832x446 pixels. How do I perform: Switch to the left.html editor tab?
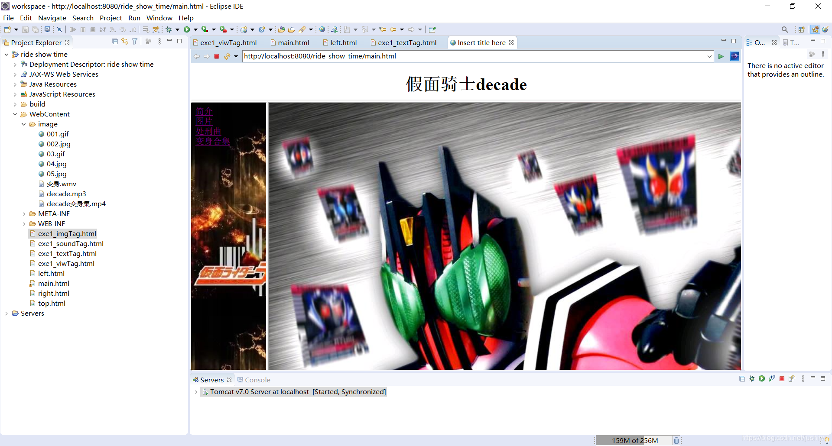(x=340, y=42)
